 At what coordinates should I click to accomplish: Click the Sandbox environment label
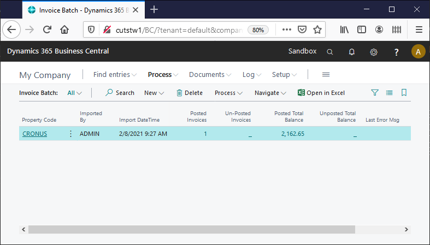pyautogui.click(x=302, y=51)
